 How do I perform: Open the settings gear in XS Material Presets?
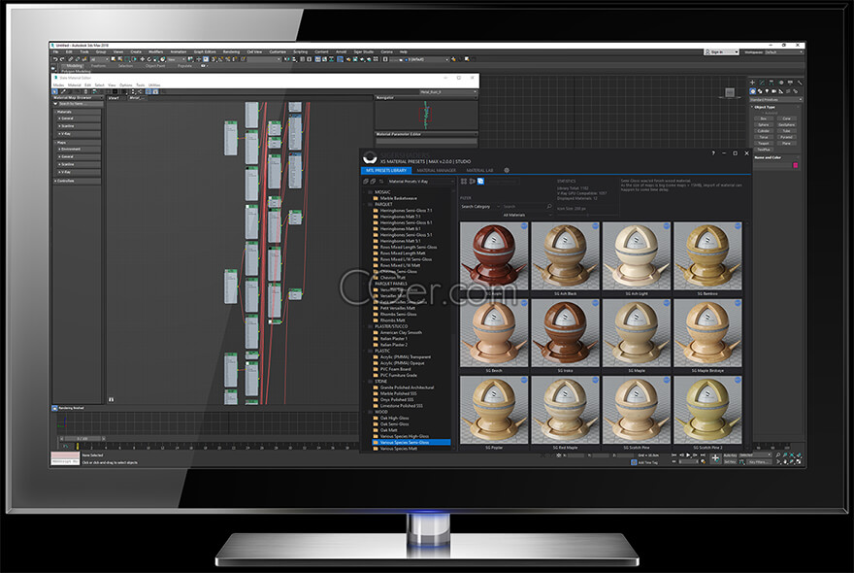click(x=506, y=170)
